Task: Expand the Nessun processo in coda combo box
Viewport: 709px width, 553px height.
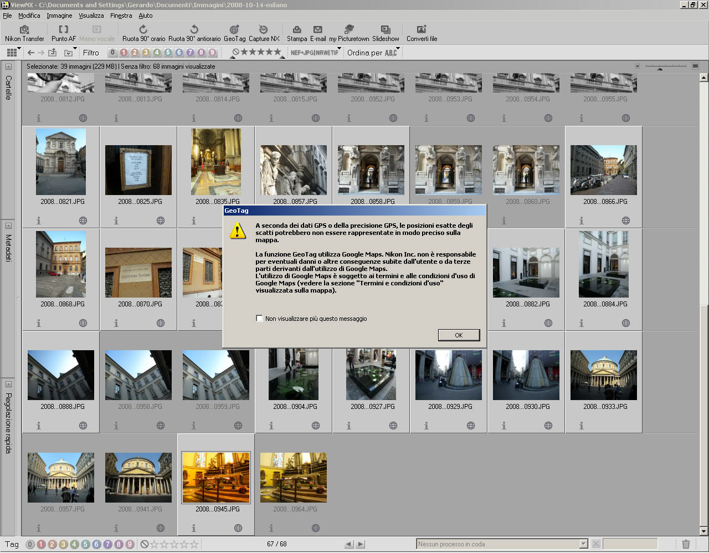Action: point(583,544)
